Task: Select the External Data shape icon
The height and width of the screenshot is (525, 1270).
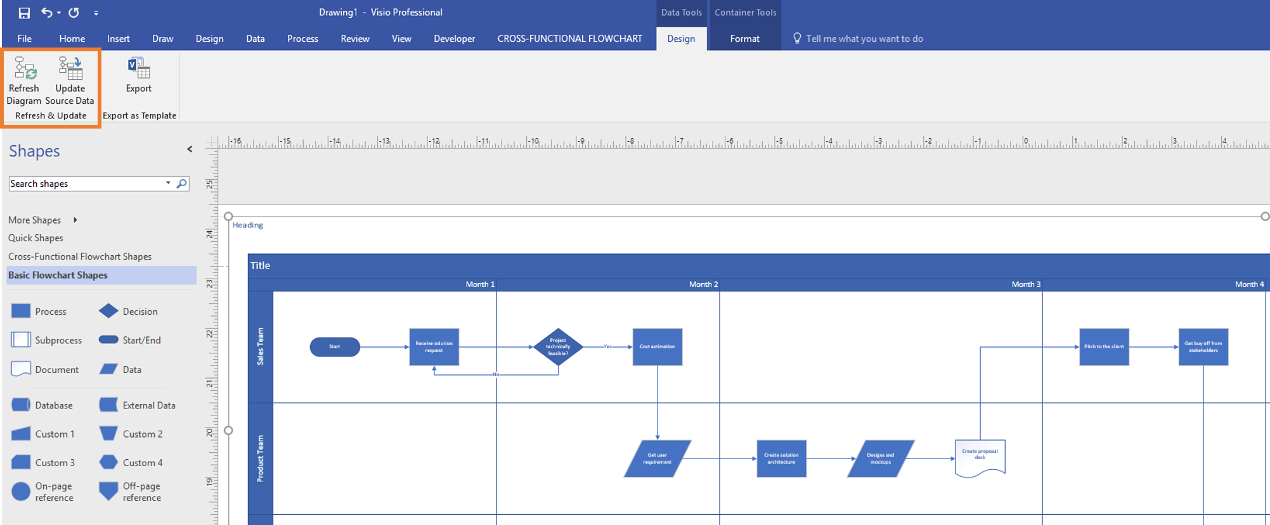Action: click(108, 405)
